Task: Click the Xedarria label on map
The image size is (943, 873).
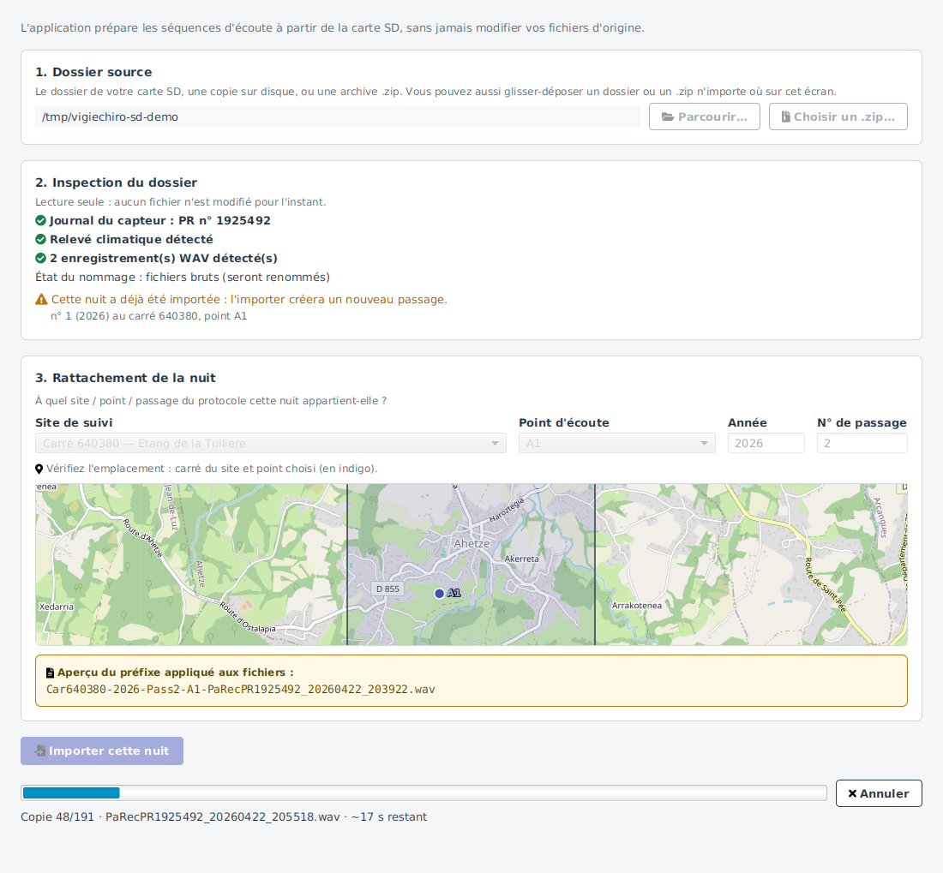Action: click(x=57, y=607)
